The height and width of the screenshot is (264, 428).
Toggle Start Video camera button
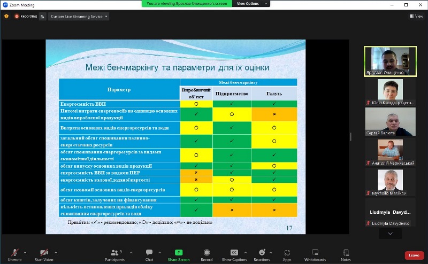[x=44, y=255]
